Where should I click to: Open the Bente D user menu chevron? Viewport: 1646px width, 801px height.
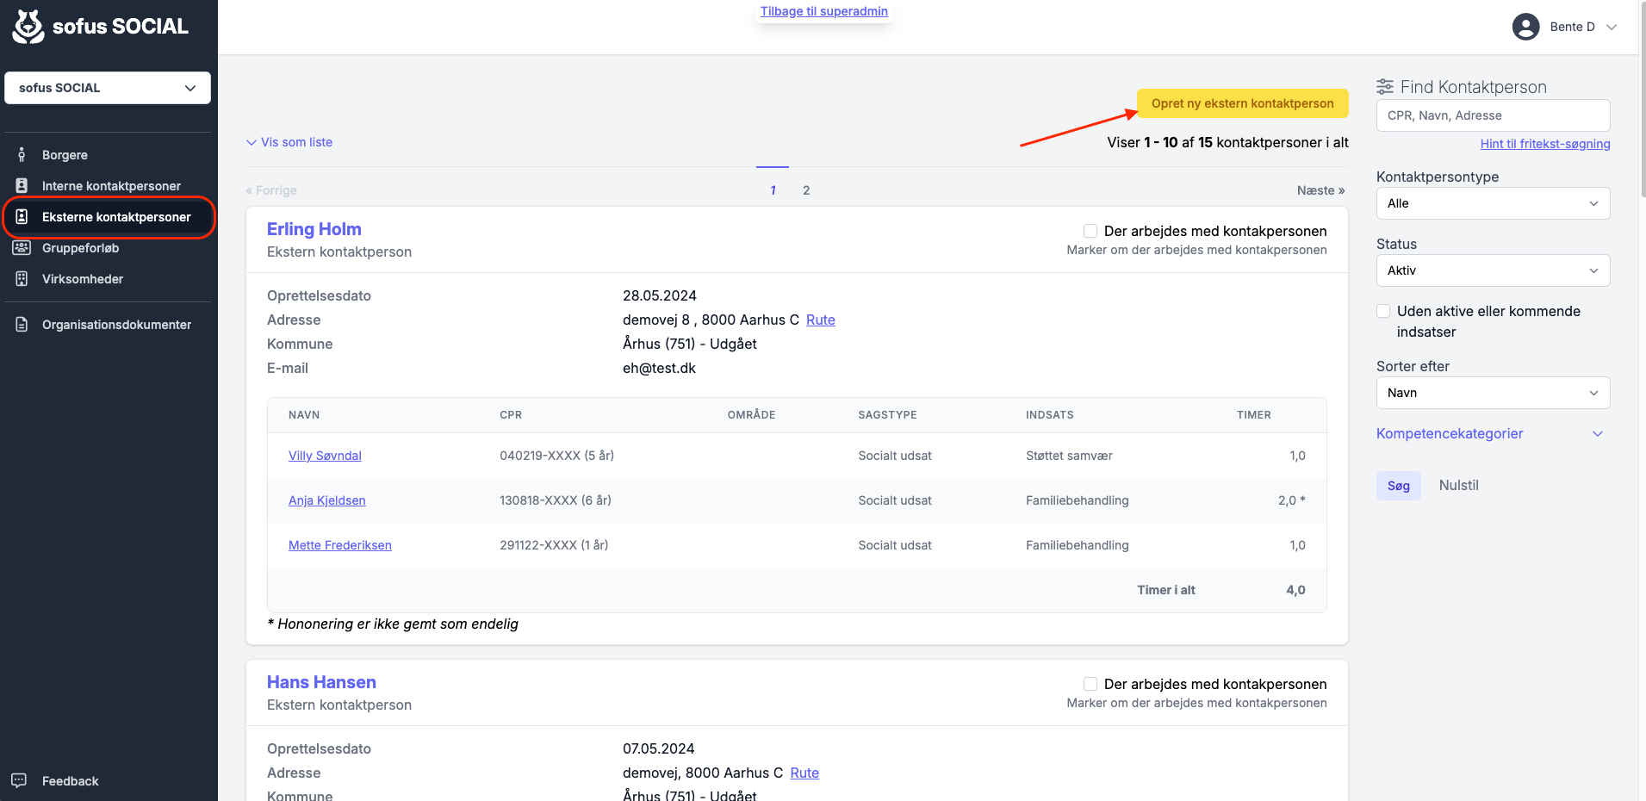(1612, 27)
